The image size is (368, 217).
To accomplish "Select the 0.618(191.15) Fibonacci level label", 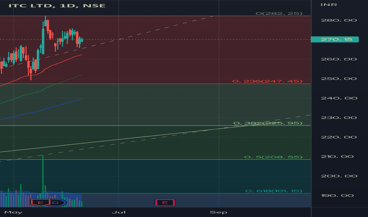I will pos(274,191).
